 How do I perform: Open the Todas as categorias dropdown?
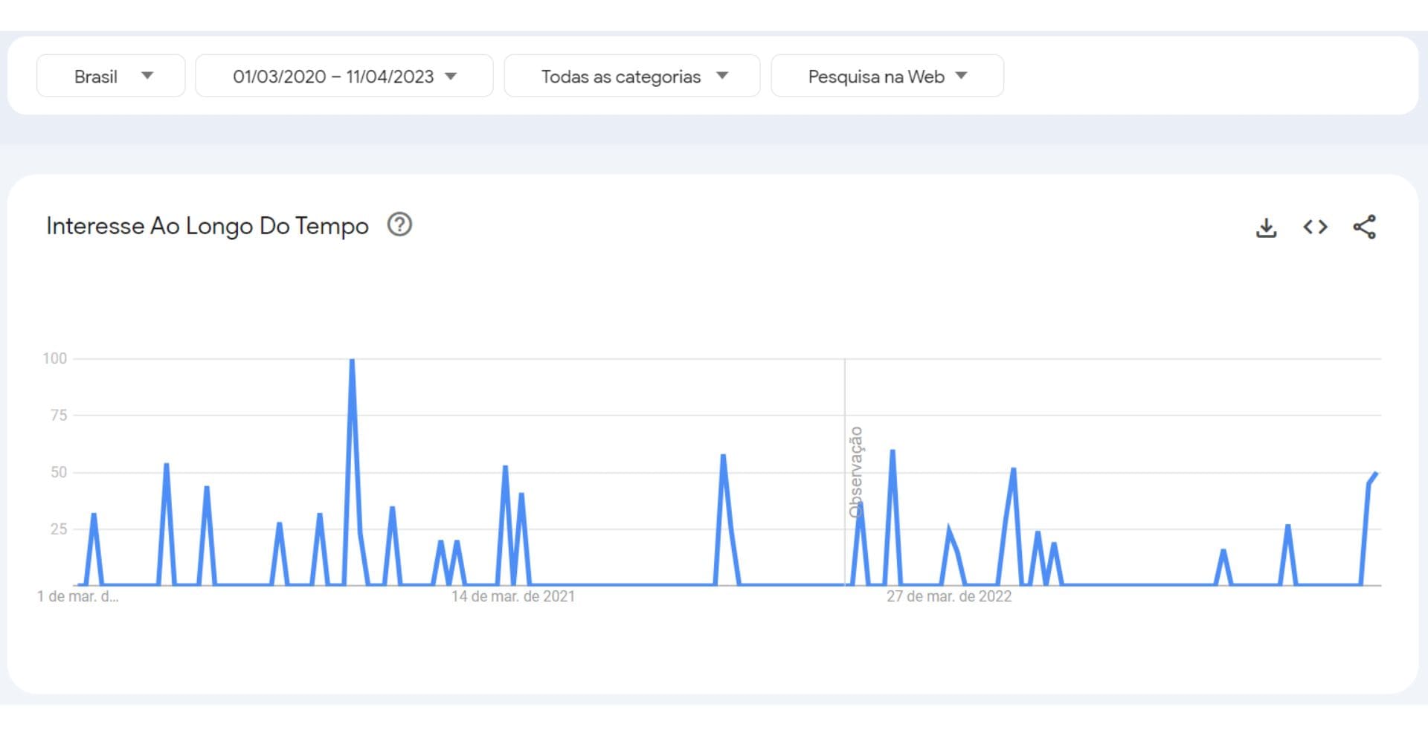[631, 76]
